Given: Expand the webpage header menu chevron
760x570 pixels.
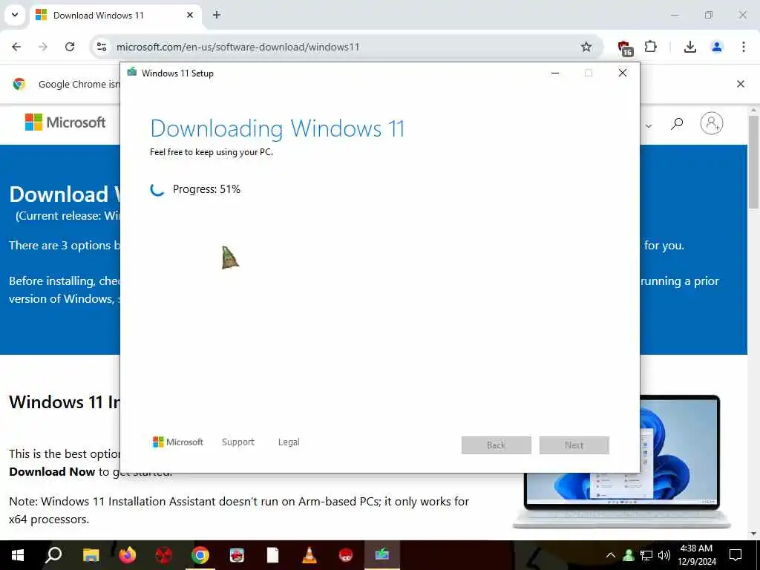Looking at the screenshot, I should (x=649, y=126).
